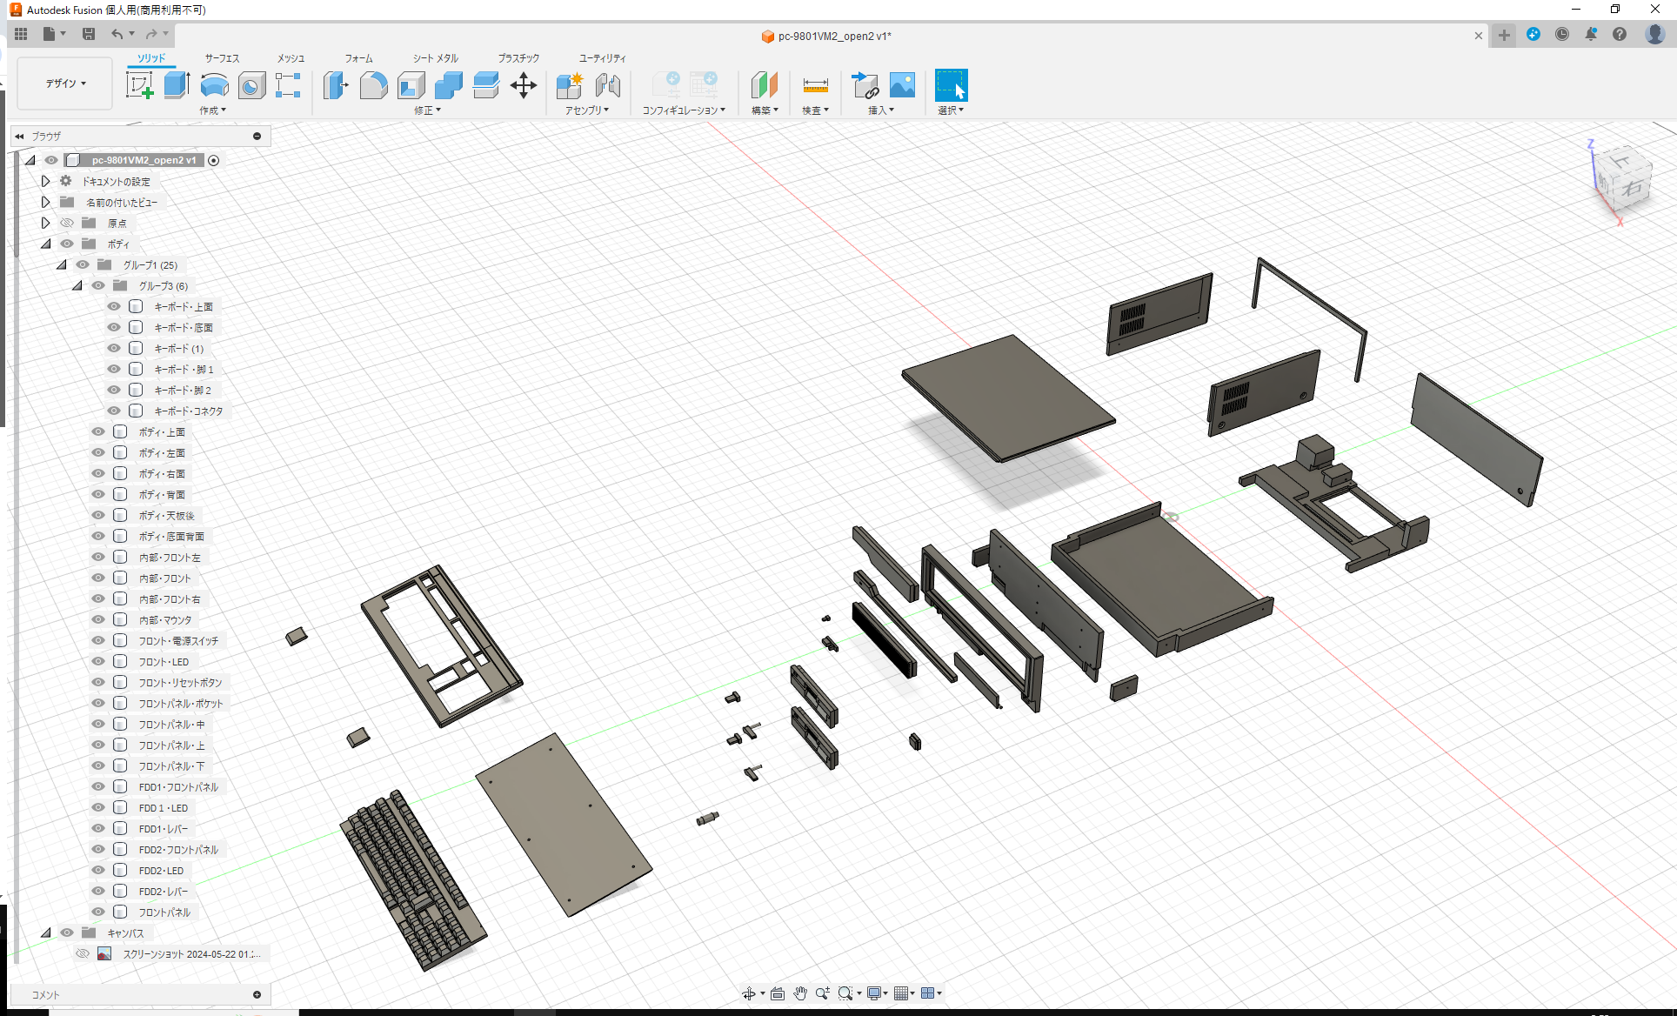Hide the グループ1 (25) folder

(83, 264)
